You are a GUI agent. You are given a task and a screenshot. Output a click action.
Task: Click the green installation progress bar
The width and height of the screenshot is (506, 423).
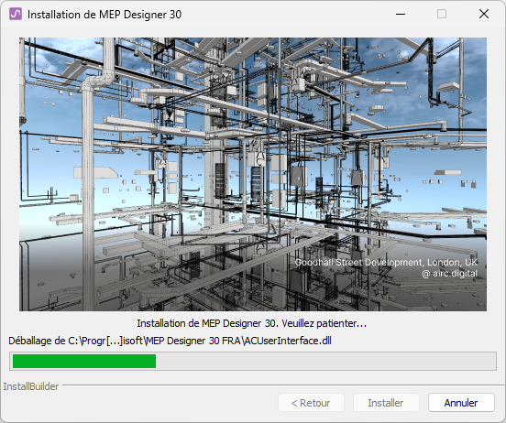click(x=253, y=361)
